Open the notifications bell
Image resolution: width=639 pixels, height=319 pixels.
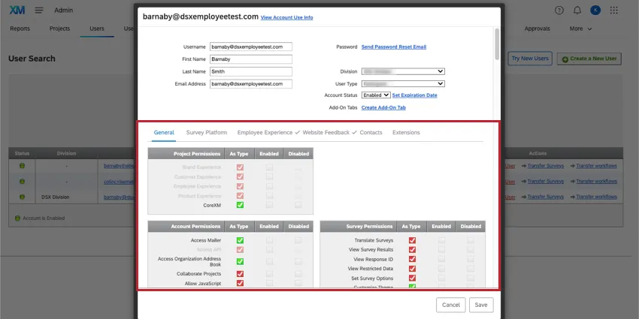click(577, 11)
